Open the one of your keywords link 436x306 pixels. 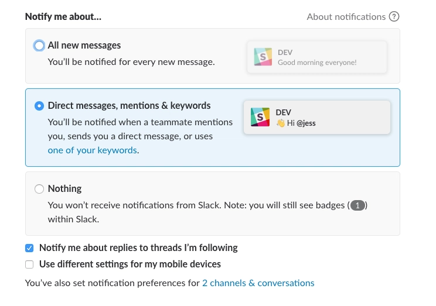[93, 150]
